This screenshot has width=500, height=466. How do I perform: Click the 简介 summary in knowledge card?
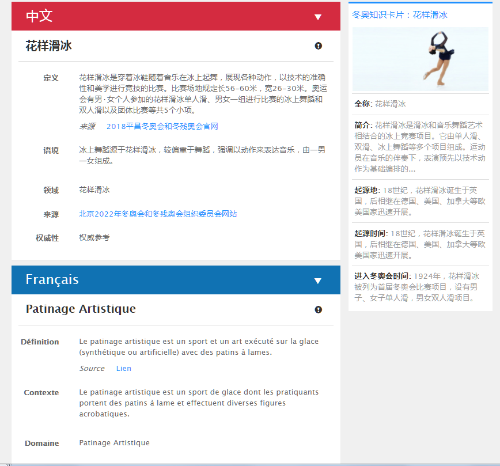tap(420, 147)
